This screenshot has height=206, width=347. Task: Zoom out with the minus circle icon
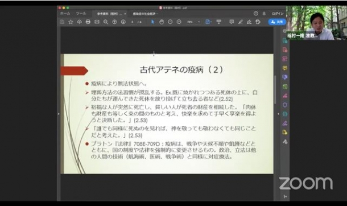pyautogui.click(x=170, y=22)
